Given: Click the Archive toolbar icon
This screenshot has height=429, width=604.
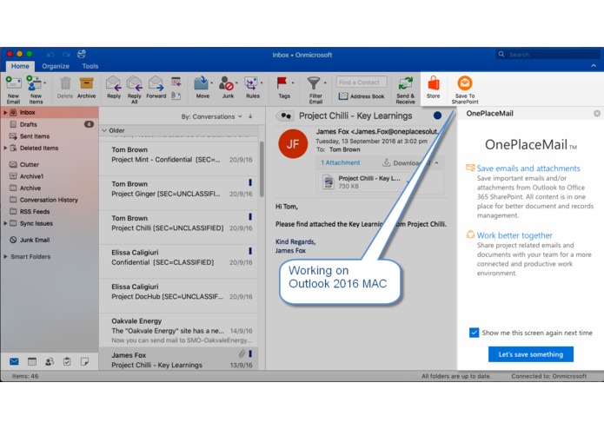Looking at the screenshot, I should [x=87, y=83].
